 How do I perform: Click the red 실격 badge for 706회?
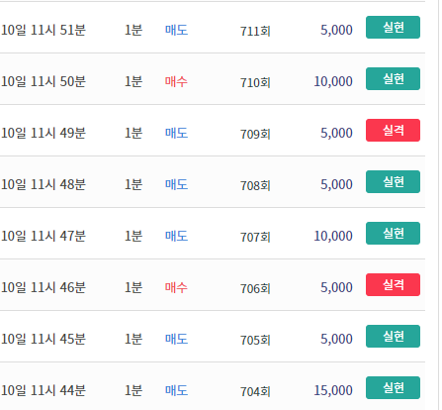(x=393, y=285)
